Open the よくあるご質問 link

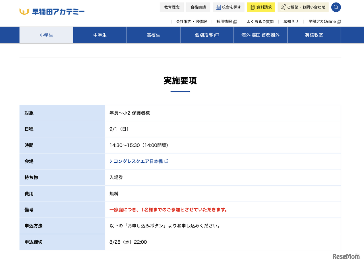[260, 22]
